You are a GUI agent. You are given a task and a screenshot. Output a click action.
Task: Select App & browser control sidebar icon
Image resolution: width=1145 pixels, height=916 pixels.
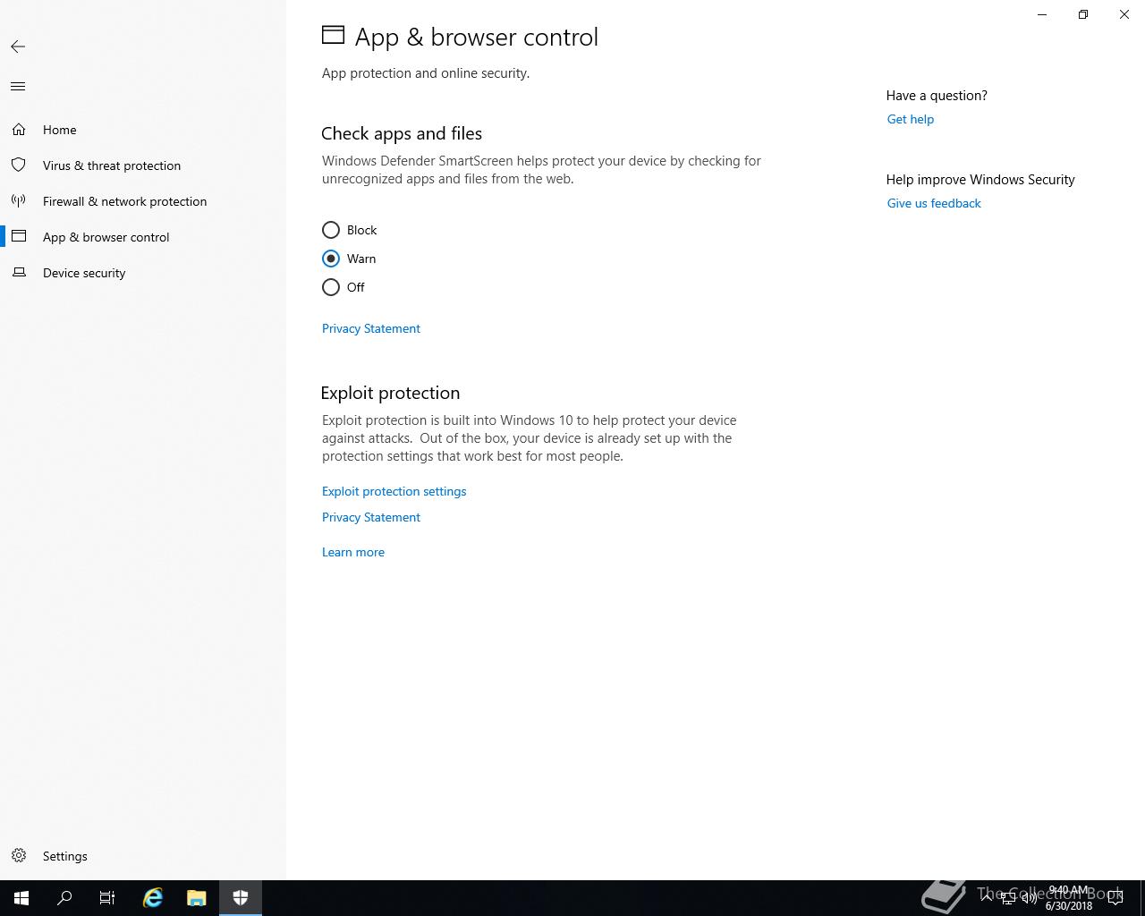pos(19,237)
